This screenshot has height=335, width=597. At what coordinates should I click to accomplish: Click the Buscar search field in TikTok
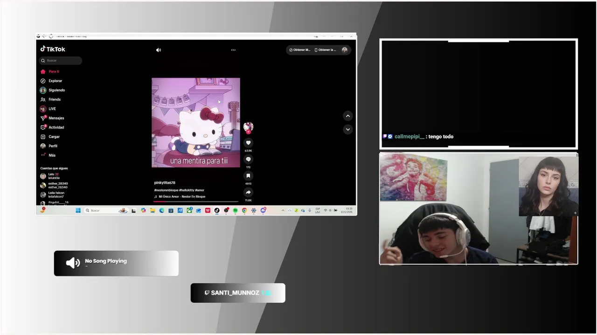[61, 60]
